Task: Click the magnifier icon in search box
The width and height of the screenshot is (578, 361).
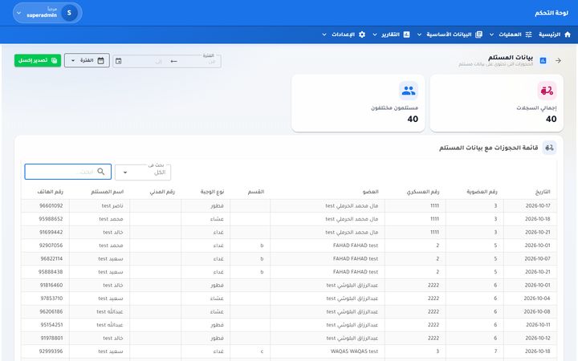Action: coord(101,172)
